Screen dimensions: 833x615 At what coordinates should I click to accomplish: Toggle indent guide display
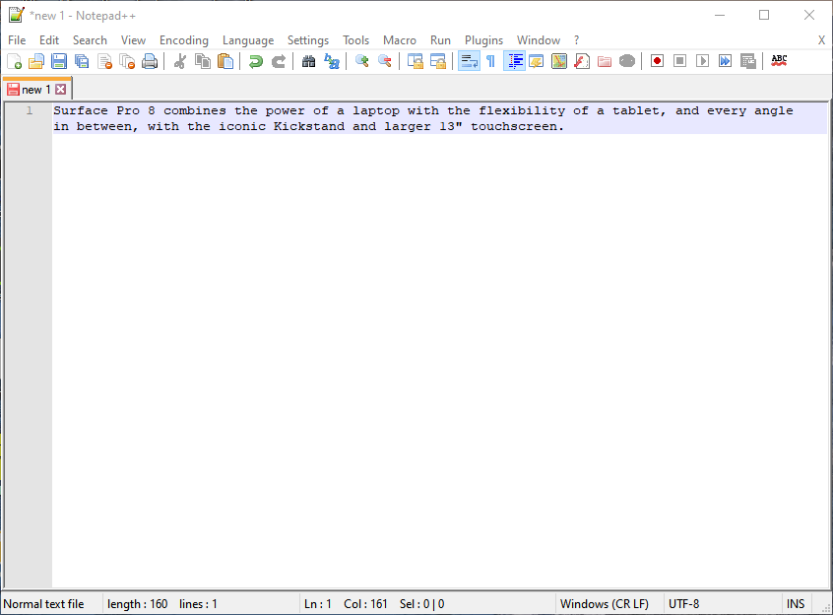(x=514, y=62)
